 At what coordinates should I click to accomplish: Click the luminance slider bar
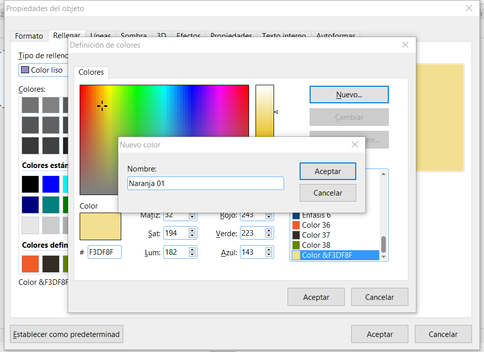(x=265, y=110)
